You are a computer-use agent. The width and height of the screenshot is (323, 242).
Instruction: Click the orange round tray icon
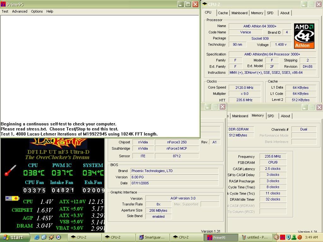click(300, 237)
